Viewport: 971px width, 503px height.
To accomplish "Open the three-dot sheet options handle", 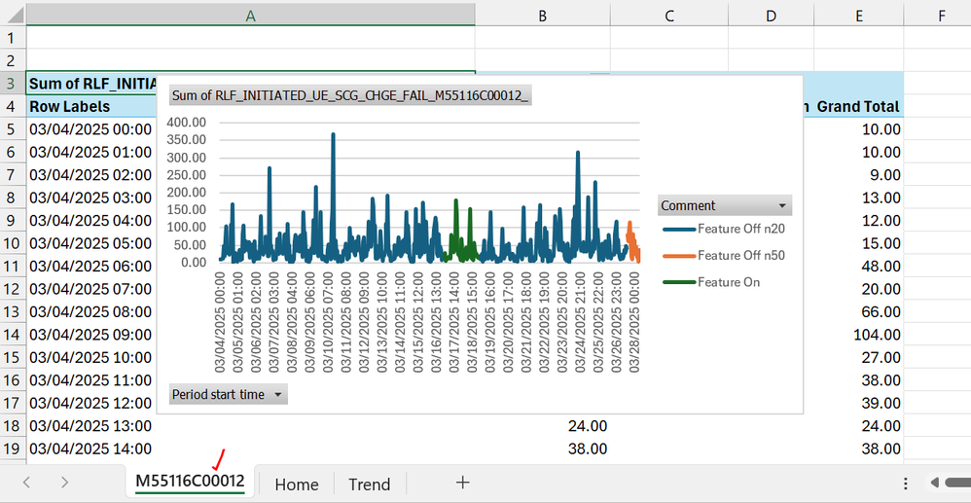I will pos(906,484).
